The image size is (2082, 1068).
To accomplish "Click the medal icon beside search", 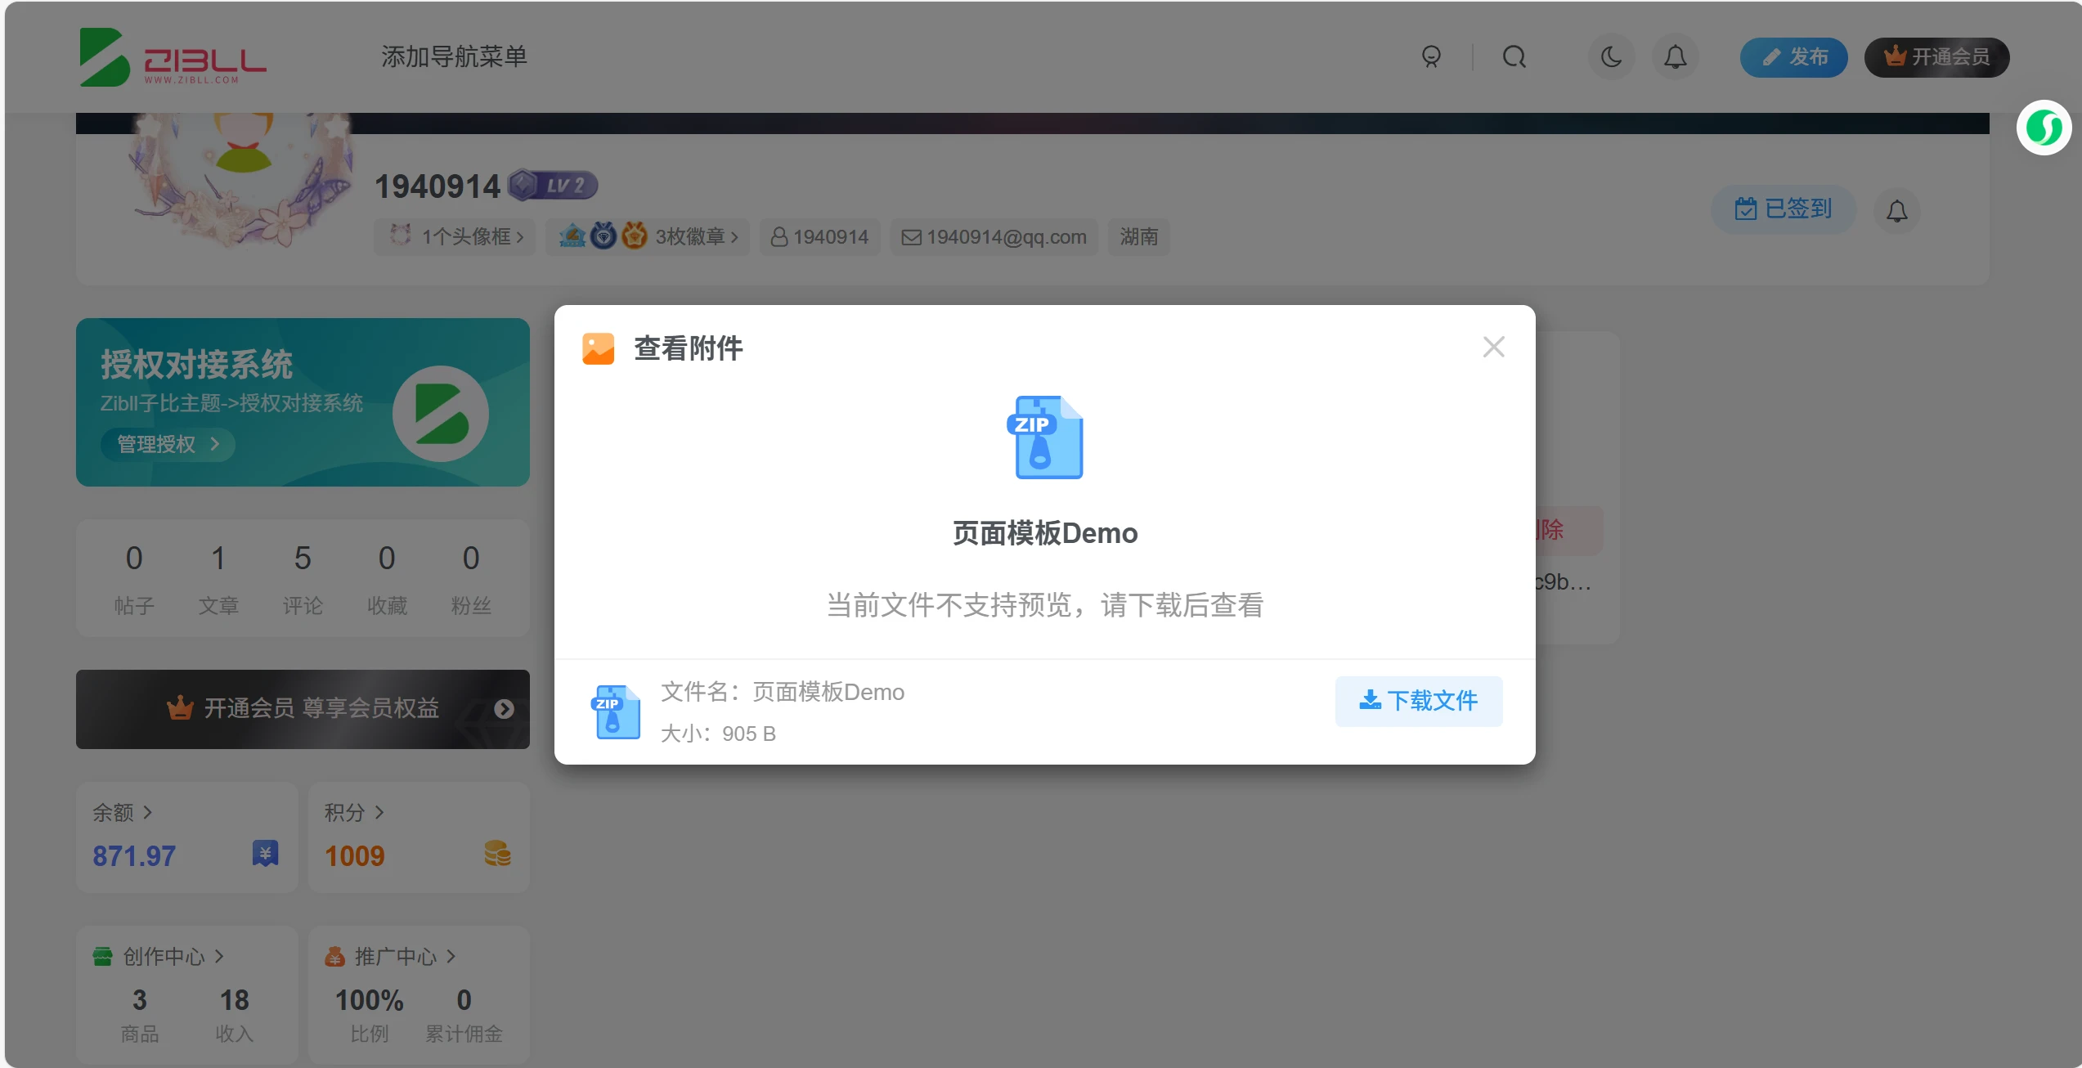I will point(1431,57).
